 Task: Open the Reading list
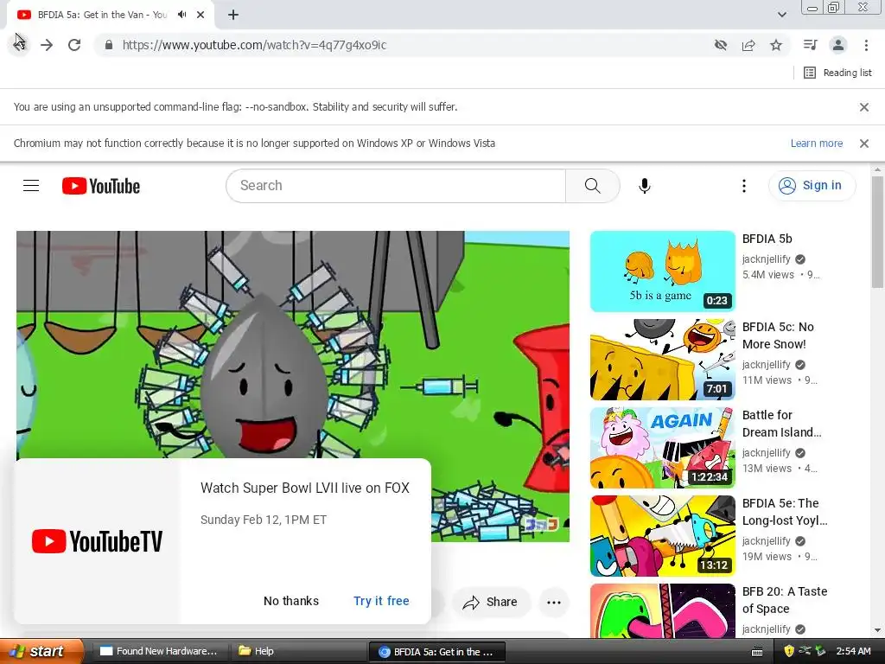pyautogui.click(x=837, y=73)
